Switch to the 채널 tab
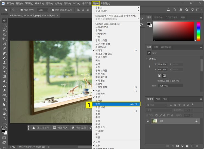This screenshot has height=149, width=204. click(x=158, y=99)
